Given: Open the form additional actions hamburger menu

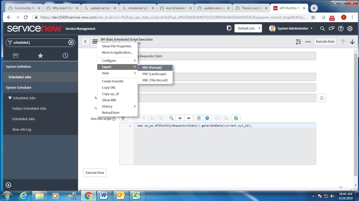Looking at the screenshot, I should tap(95, 41).
